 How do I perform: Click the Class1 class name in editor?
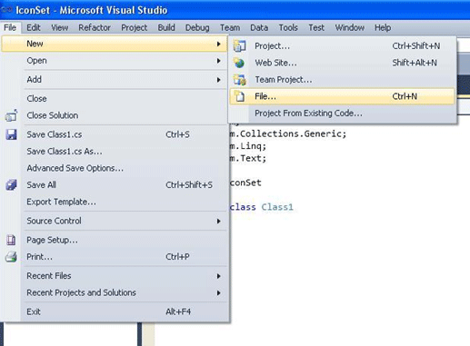(x=277, y=207)
